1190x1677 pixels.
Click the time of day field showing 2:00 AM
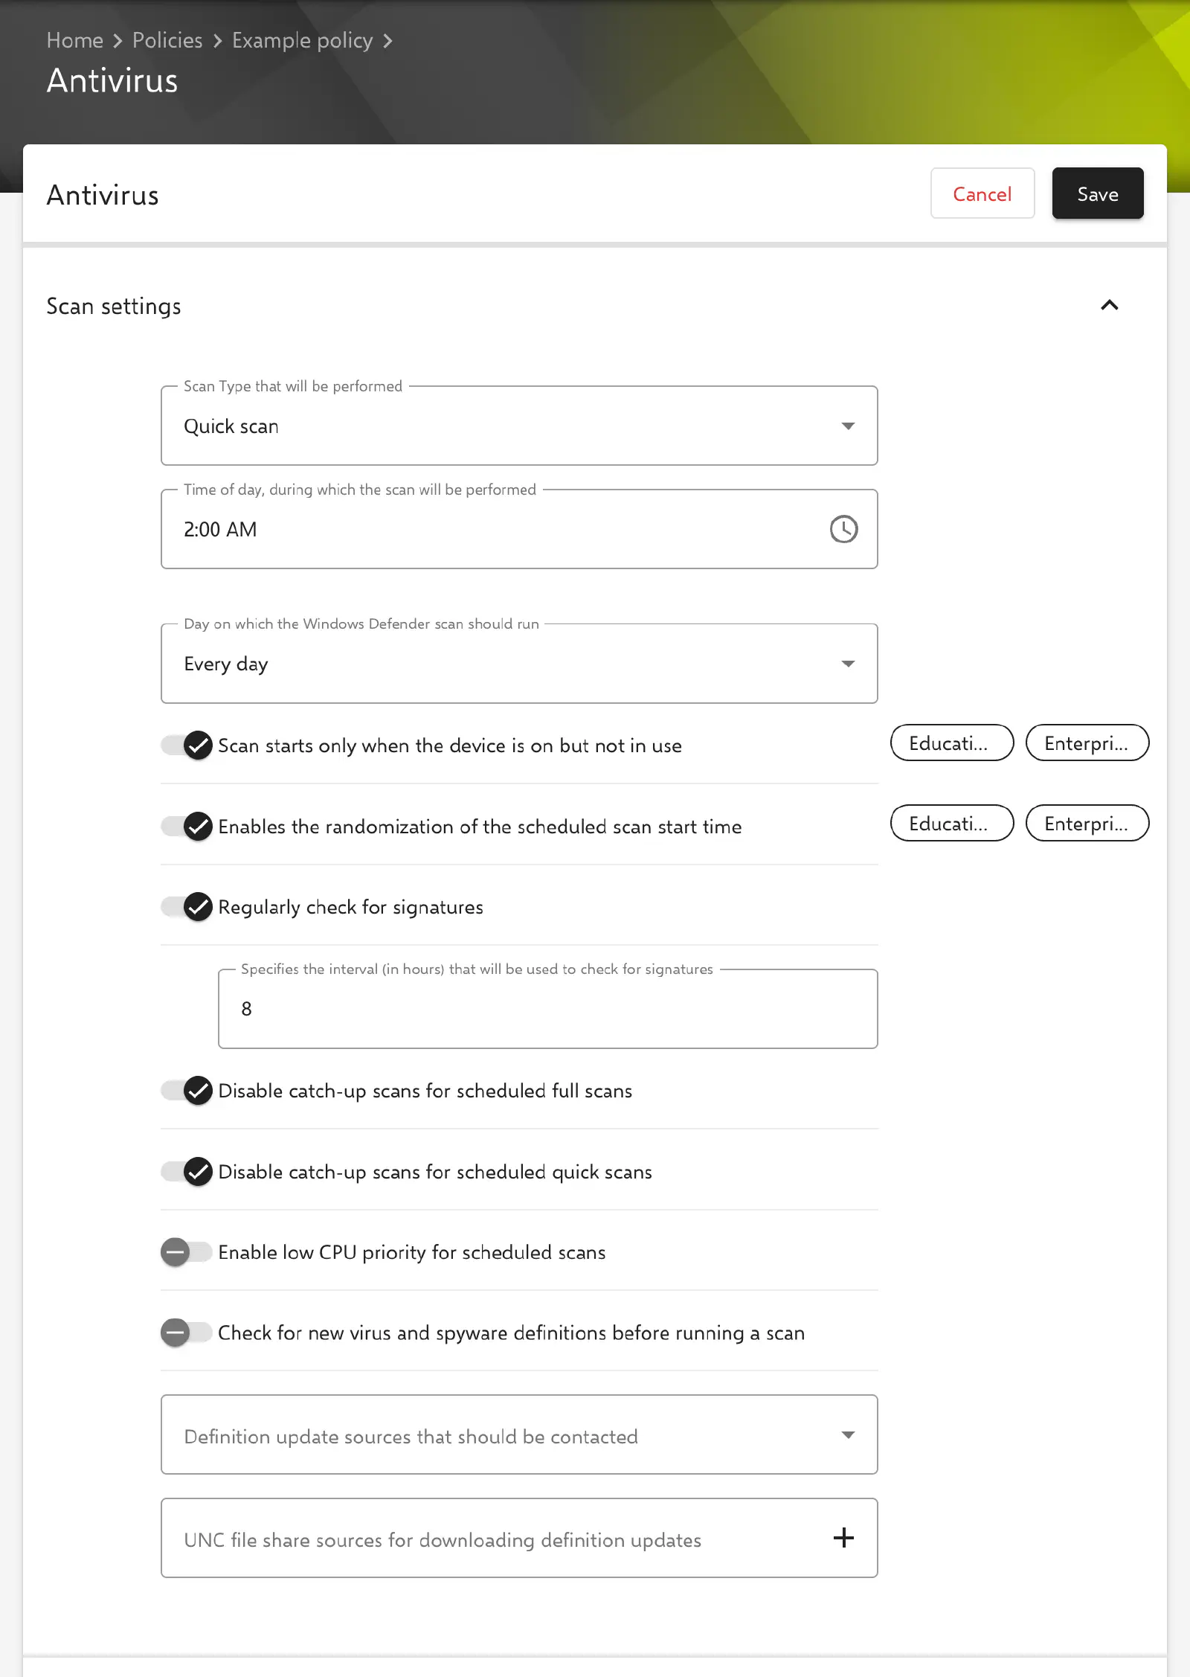[x=519, y=529]
